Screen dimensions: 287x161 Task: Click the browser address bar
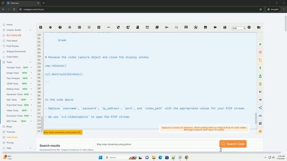[139, 9]
